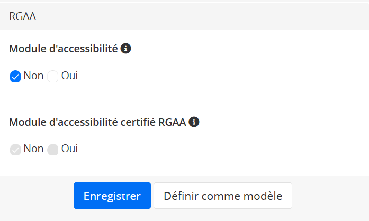Click Module d'accessibilité certifié RGAA label text
369x221 pixels.
[97, 122]
